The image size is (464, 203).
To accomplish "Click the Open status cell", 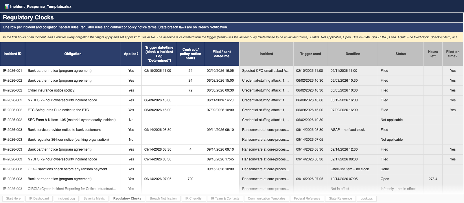I will pyautogui.click(x=401, y=179).
